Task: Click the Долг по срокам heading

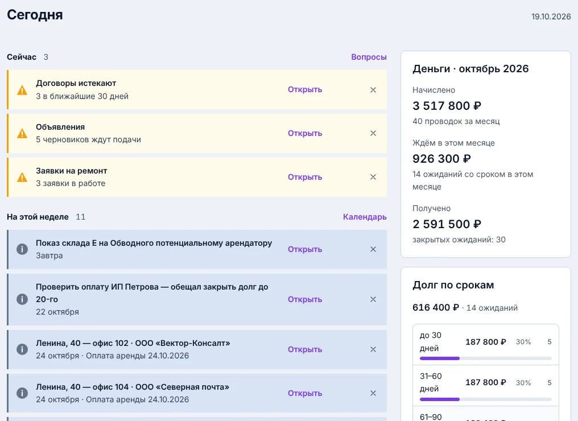Action: [x=453, y=285]
